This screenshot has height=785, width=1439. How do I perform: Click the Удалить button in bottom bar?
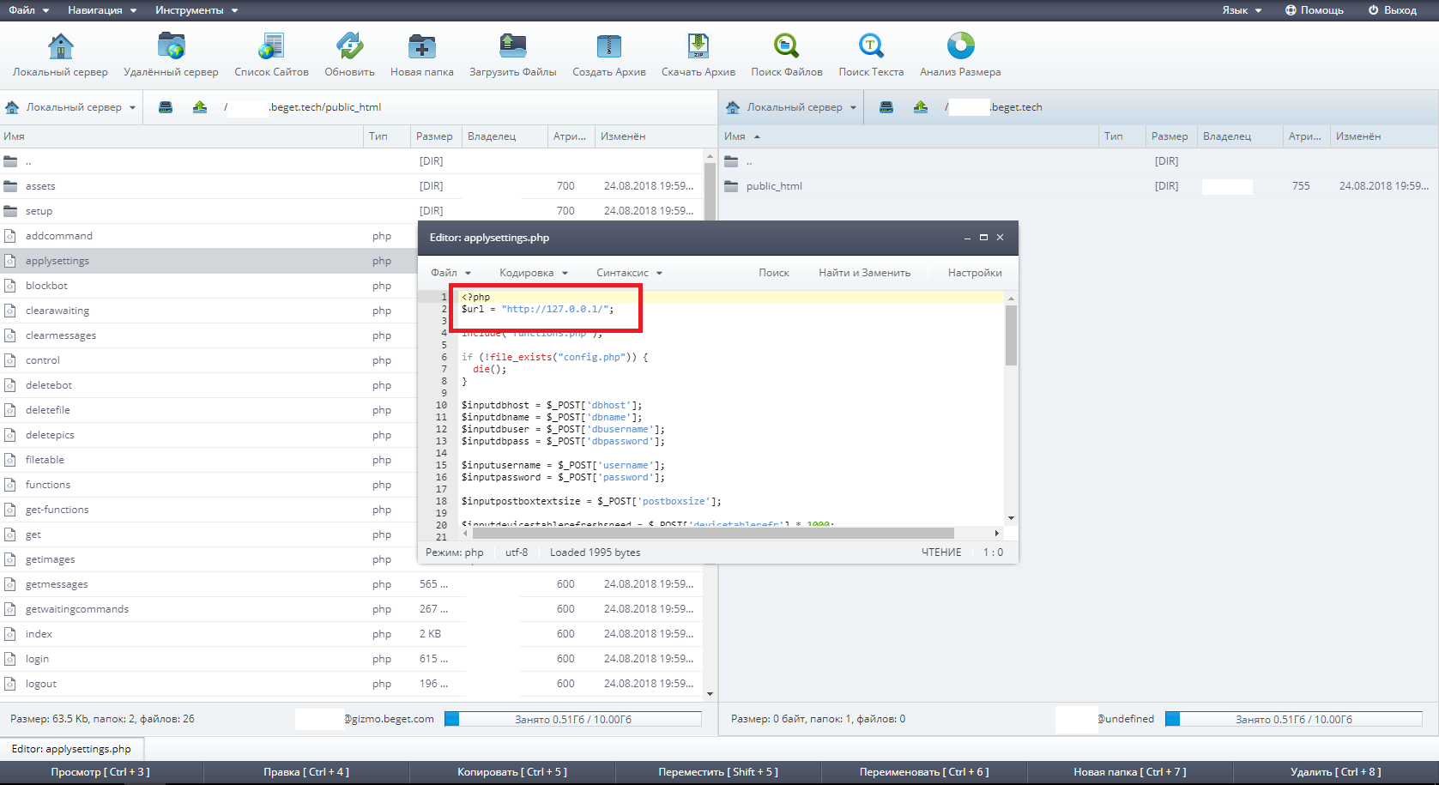pos(1335,772)
